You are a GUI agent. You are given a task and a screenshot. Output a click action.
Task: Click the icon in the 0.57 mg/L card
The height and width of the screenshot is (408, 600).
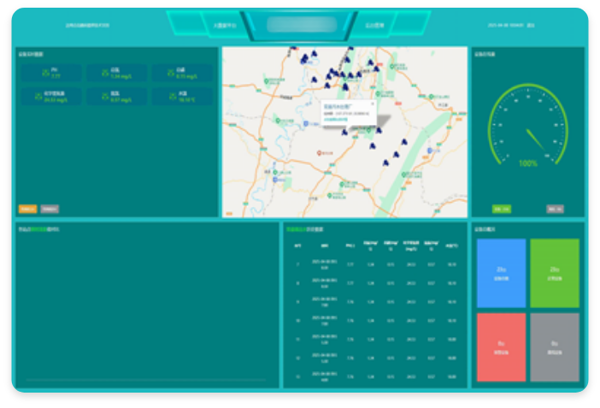(x=105, y=96)
